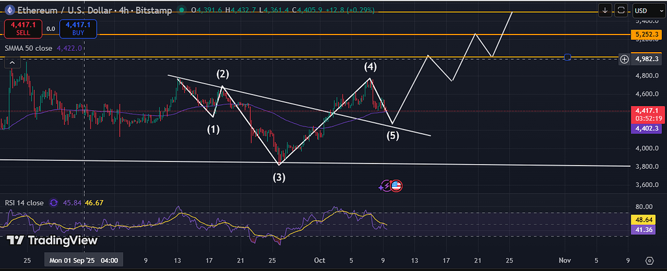
Task: Click the TradingView logo
Action: (x=51, y=240)
